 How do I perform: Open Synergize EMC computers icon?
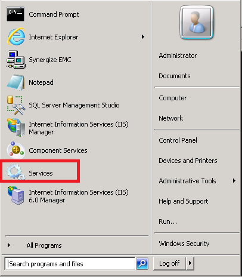pos(16,60)
